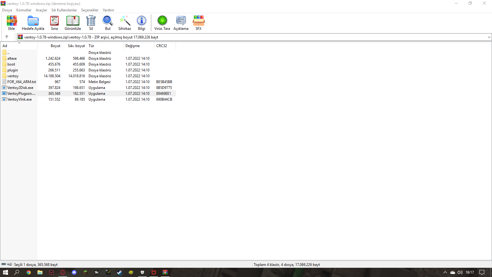Open the Görüntüle view tool

click(73, 21)
